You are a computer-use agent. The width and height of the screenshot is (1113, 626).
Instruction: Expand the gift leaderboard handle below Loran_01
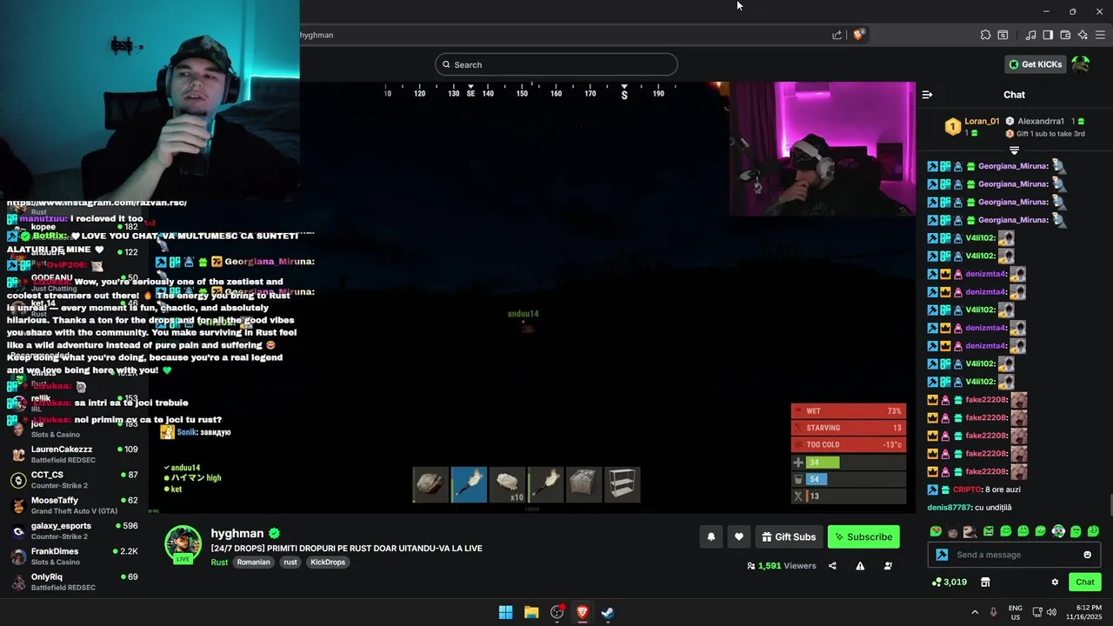click(1014, 150)
